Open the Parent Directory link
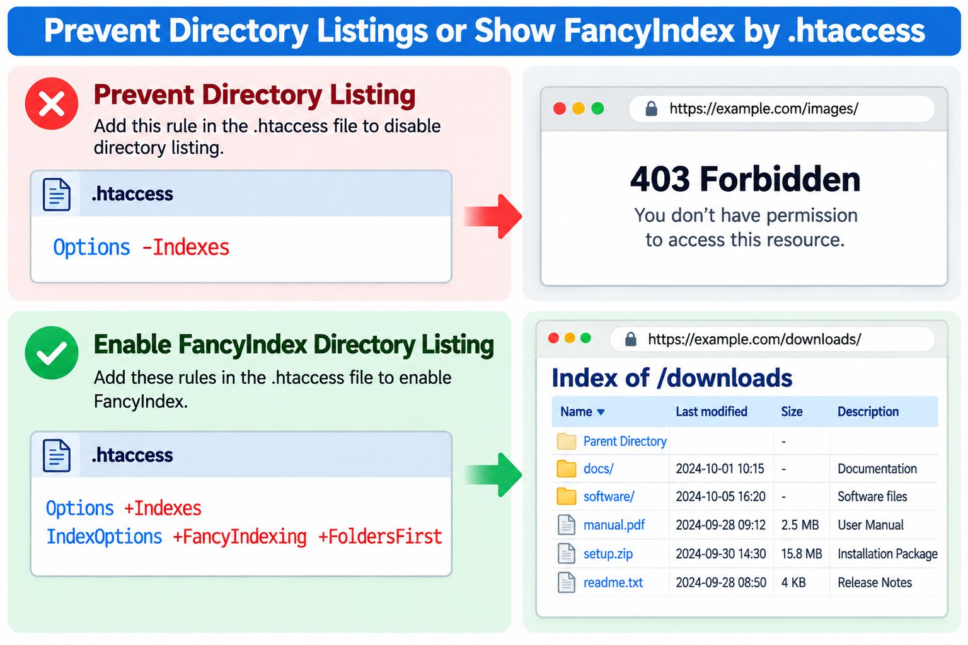The width and height of the screenshot is (968, 645). (x=625, y=442)
